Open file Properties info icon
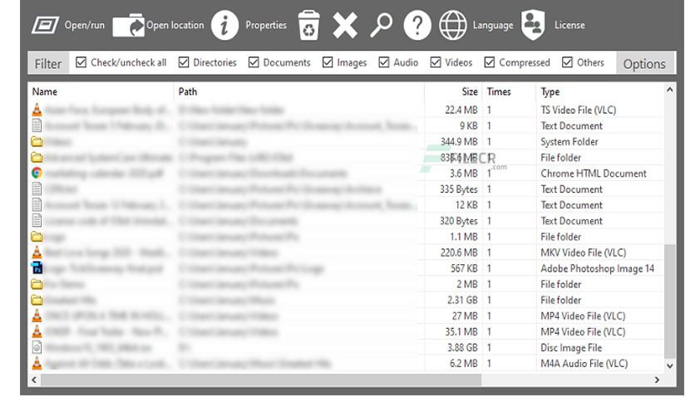This screenshot has width=695, height=402. (x=224, y=25)
